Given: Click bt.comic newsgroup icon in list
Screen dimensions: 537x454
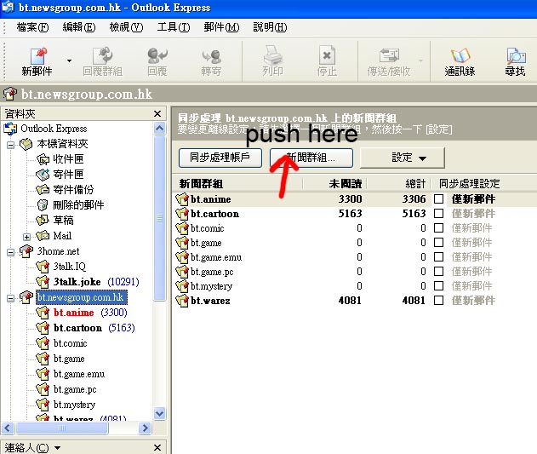Looking at the screenshot, I should click(x=182, y=228).
